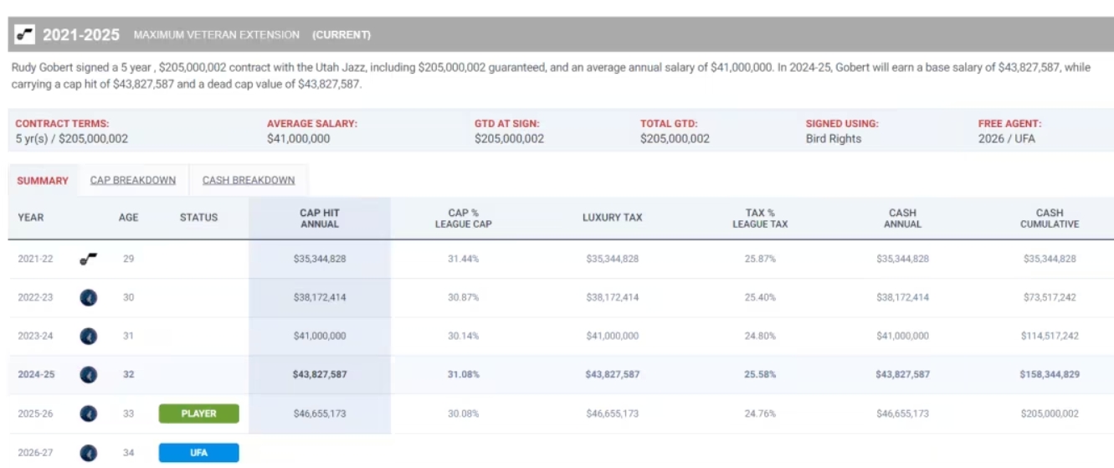1114x468 pixels.
Task: Click the 2021-2025 contract header title
Action: [x=82, y=34]
